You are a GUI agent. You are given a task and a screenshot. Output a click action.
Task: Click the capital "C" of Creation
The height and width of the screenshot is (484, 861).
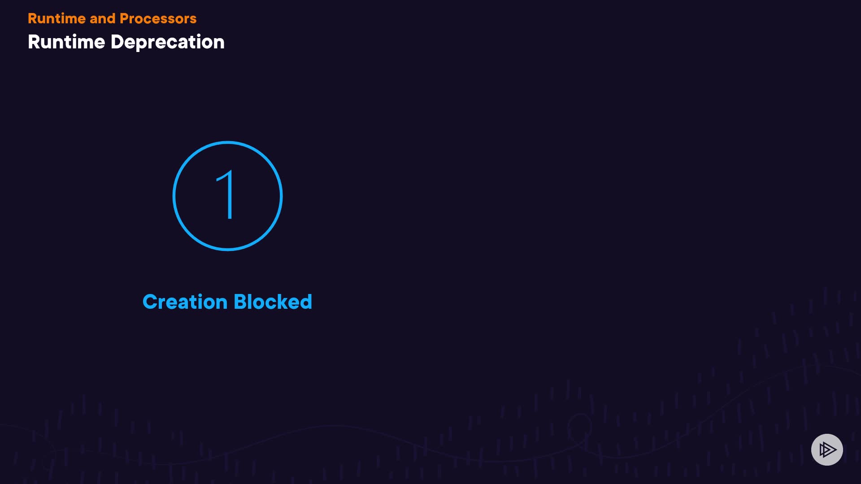(149, 302)
